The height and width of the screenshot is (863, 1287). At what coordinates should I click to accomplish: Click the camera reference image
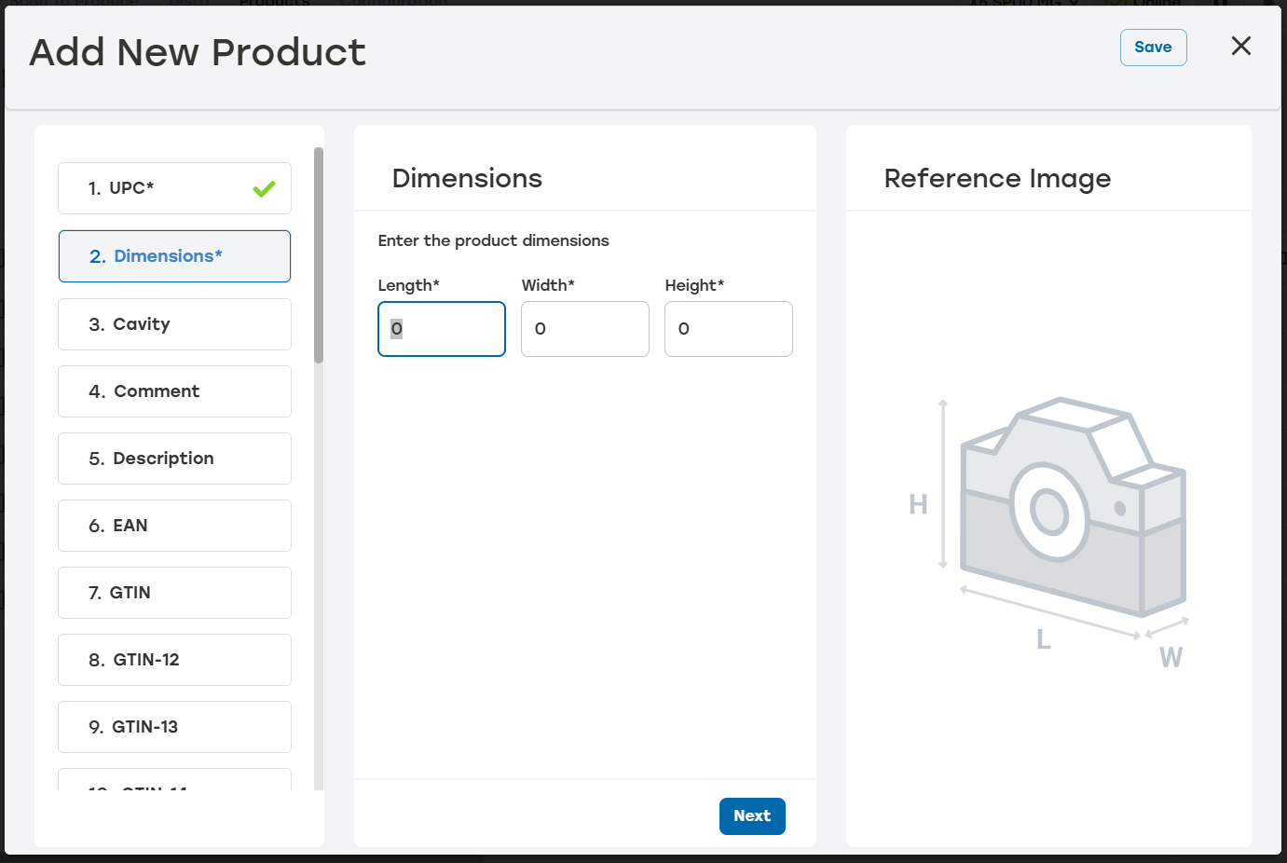1048,533
